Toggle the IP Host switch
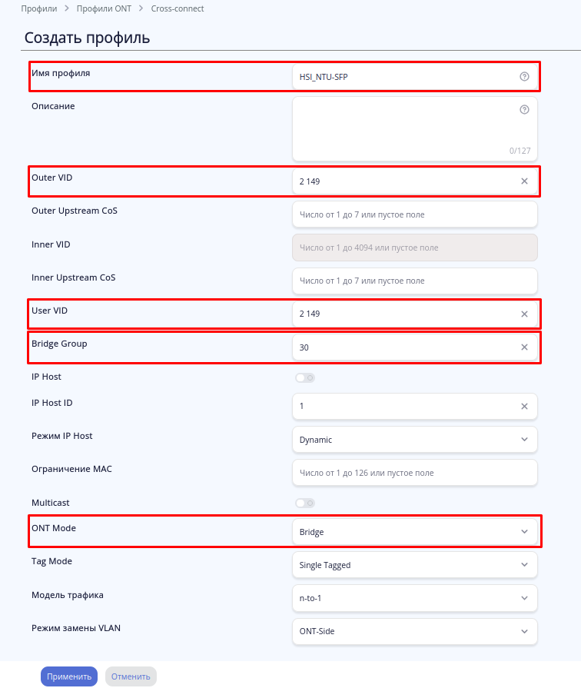581x688 pixels. [x=305, y=377]
